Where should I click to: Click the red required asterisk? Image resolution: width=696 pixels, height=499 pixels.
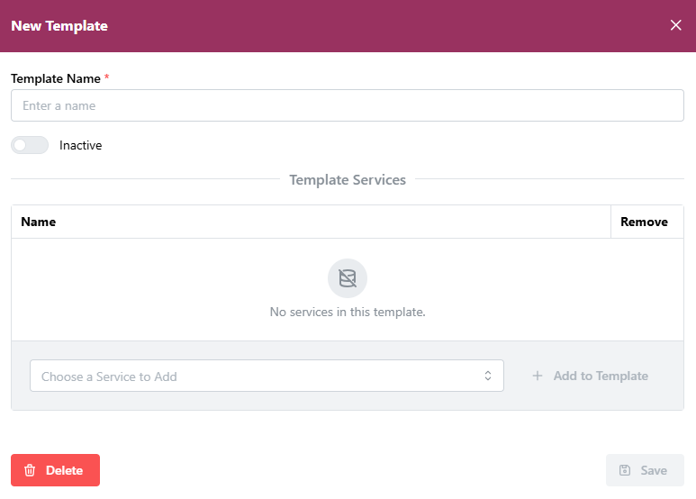point(107,77)
